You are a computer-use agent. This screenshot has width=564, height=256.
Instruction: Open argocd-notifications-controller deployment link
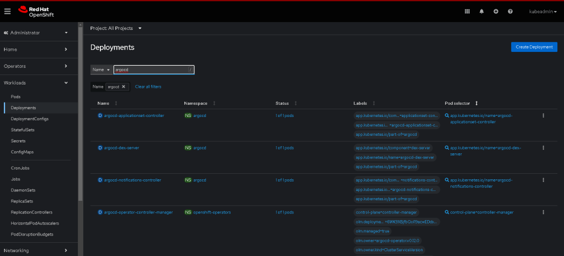pos(132,180)
